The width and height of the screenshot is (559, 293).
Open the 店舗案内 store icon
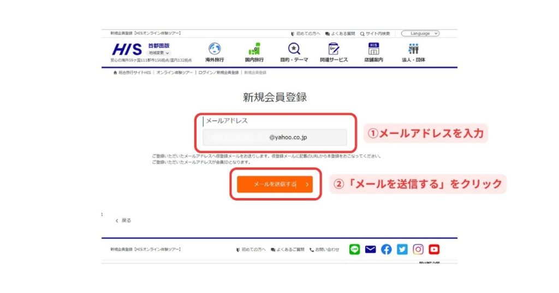coord(373,48)
